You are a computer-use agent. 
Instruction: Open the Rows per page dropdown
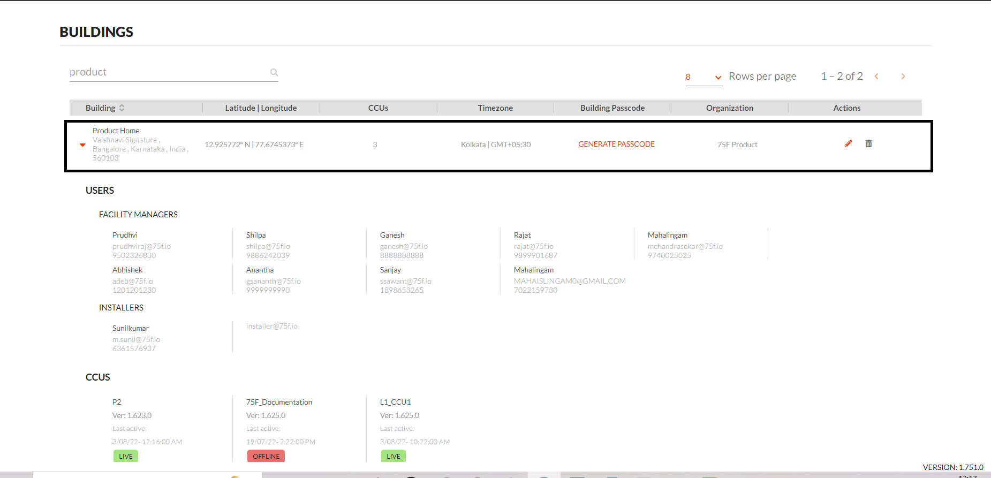pos(703,77)
